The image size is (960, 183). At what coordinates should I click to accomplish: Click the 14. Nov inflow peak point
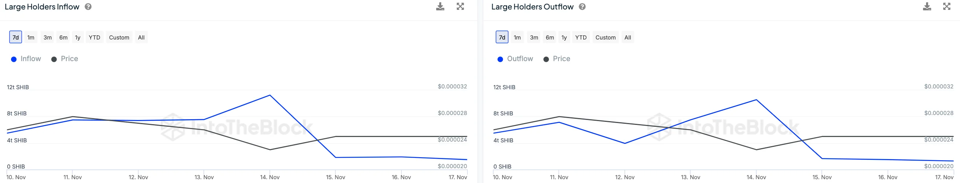coord(270,95)
